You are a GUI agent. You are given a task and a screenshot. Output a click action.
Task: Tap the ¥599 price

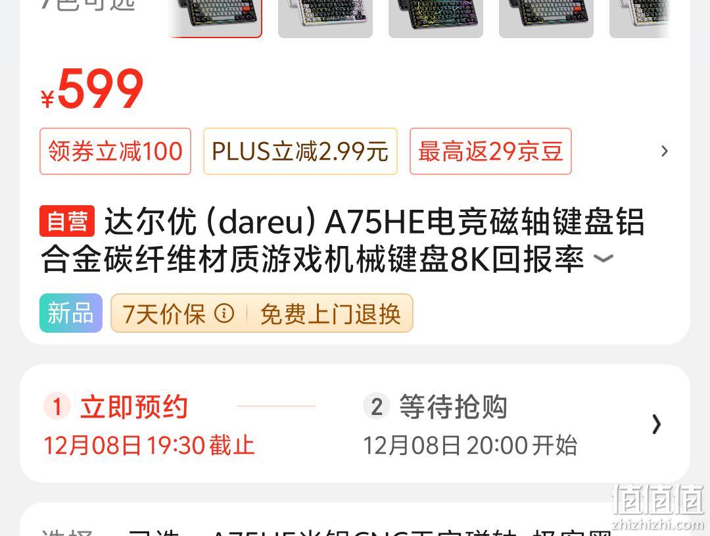[x=93, y=88]
